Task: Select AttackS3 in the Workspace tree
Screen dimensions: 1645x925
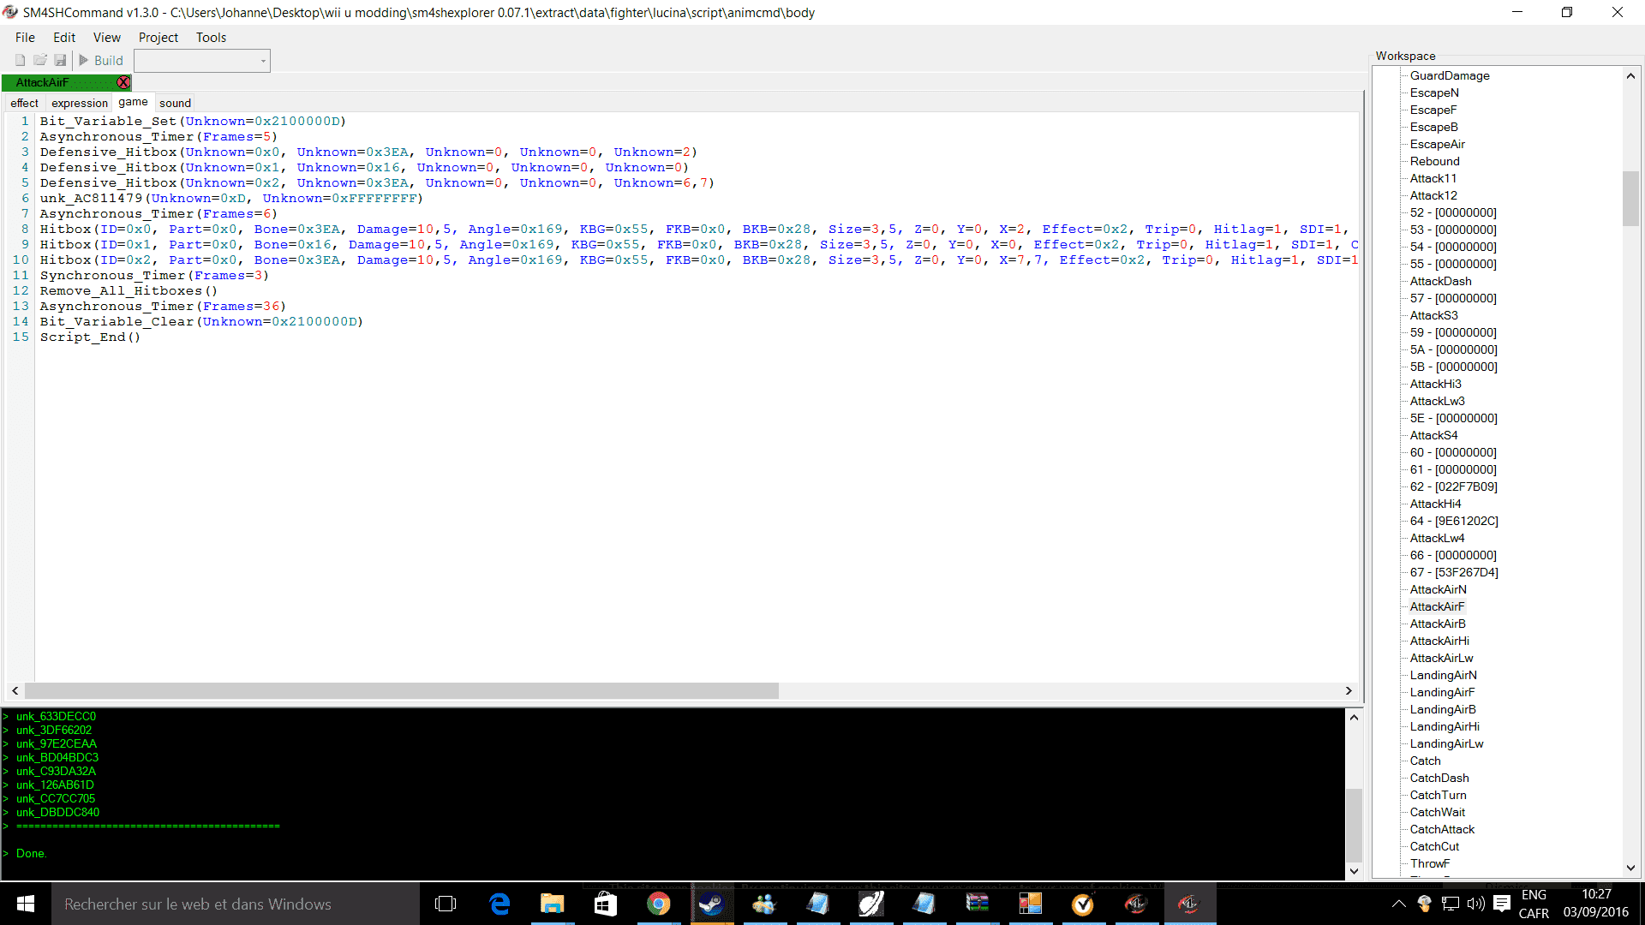Action: coord(1434,315)
